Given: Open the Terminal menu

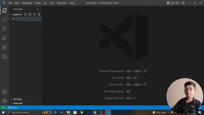Looking at the screenshot, I should click(62, 3).
